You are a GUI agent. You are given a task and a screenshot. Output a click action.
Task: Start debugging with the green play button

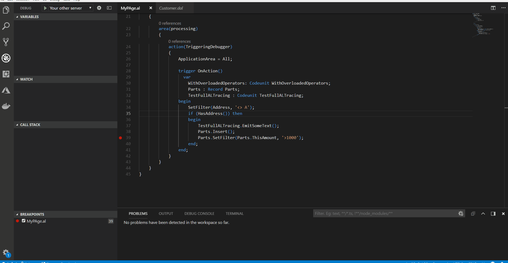tap(45, 8)
